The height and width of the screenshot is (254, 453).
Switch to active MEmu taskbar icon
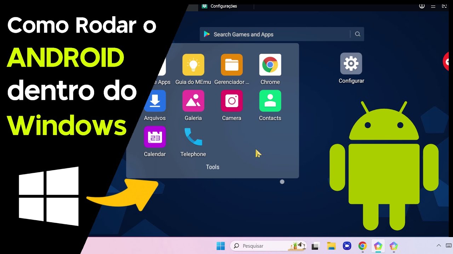[x=378, y=246]
